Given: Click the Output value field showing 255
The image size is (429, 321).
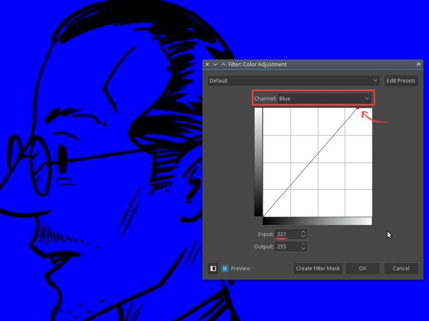Looking at the screenshot, I should [x=287, y=247].
